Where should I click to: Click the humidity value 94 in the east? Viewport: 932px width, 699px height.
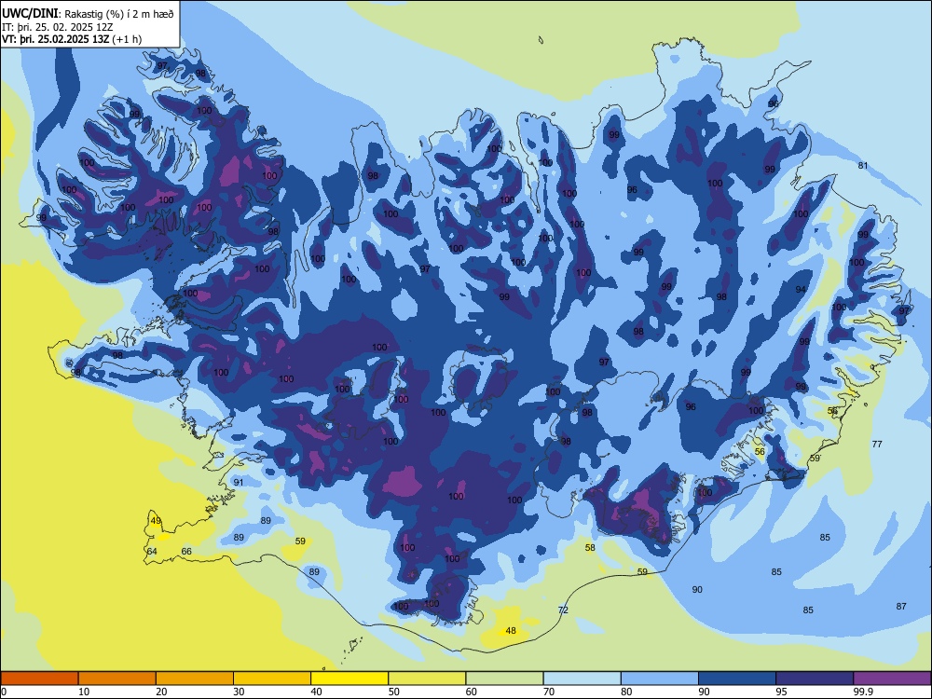(x=802, y=290)
